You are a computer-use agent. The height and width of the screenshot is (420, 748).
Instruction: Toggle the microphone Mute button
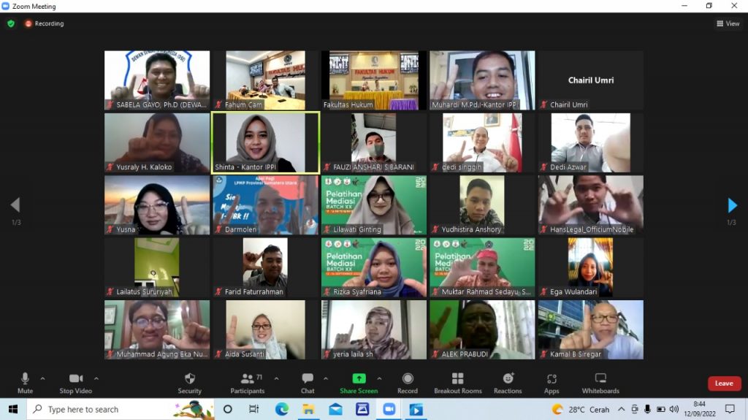click(25, 383)
